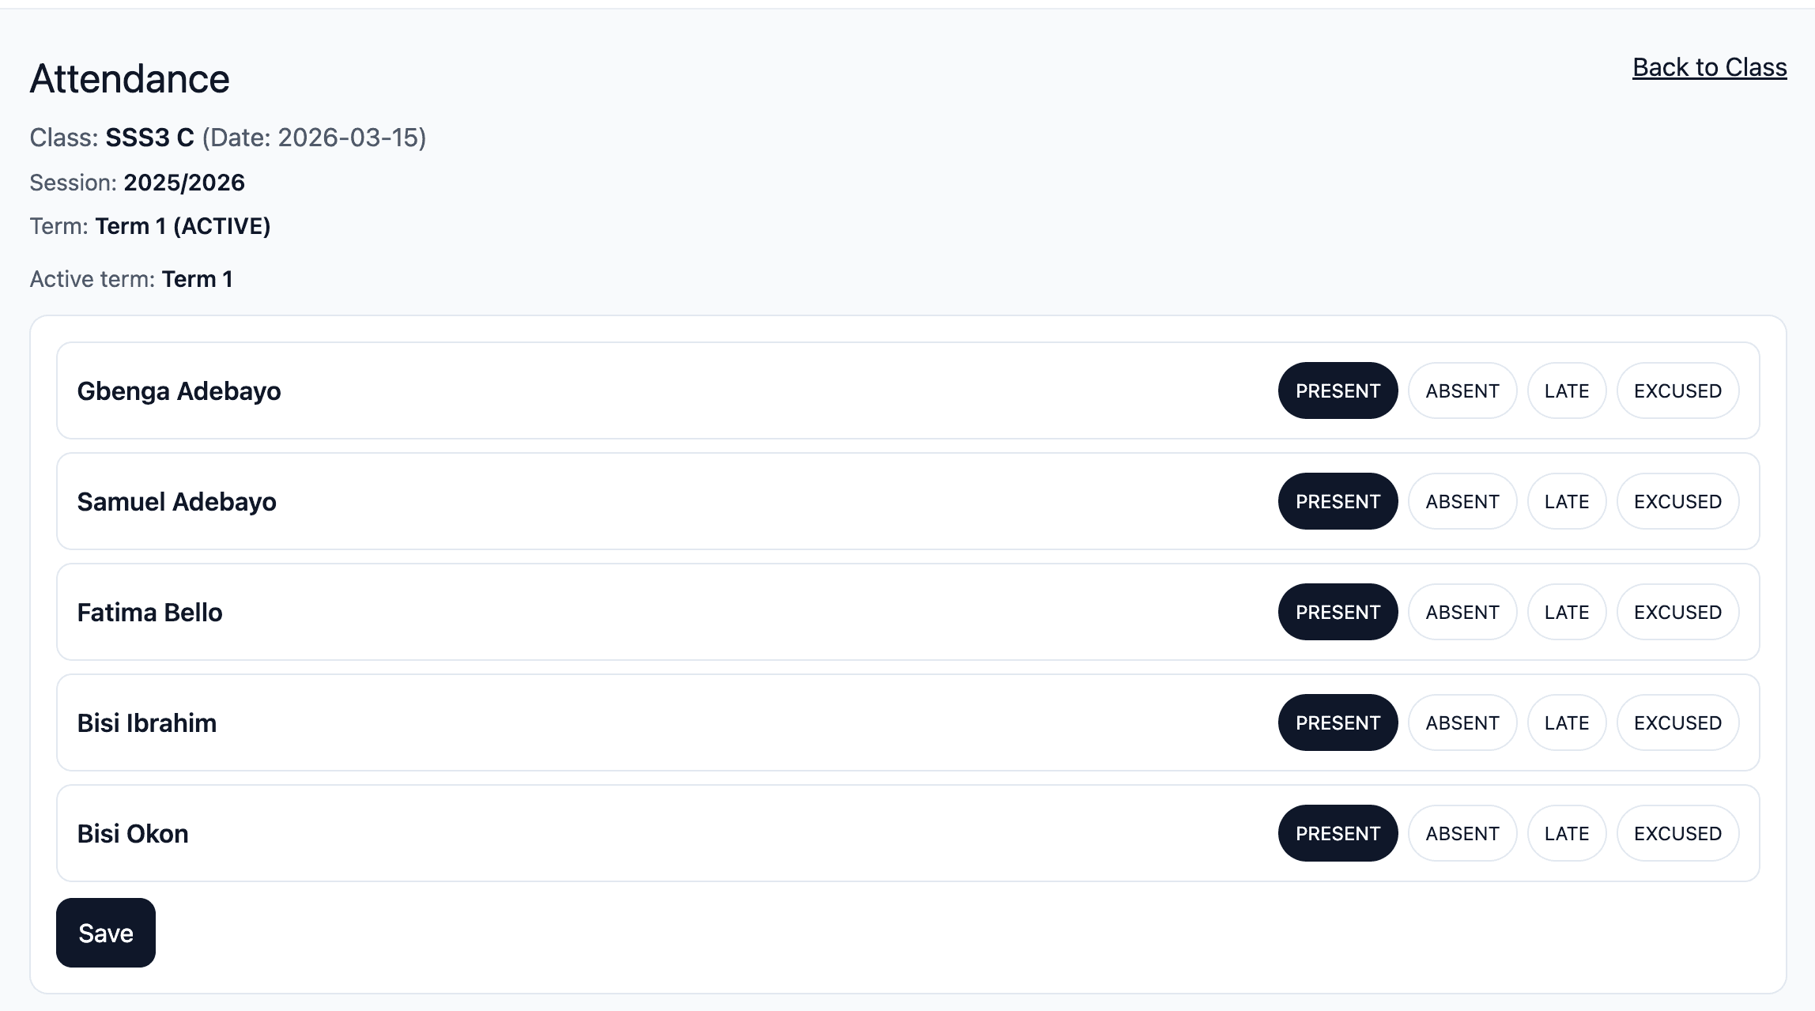Mark Samuel Adebayo as ABSENT
The height and width of the screenshot is (1011, 1815).
(1462, 501)
